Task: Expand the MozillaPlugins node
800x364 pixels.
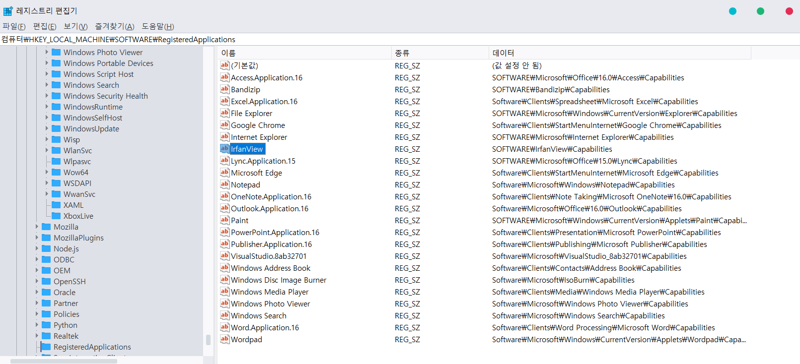Action: click(x=37, y=238)
